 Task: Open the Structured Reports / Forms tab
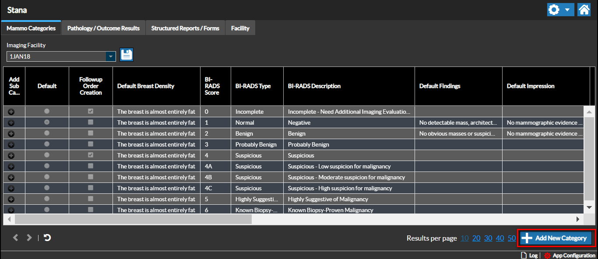coord(185,28)
